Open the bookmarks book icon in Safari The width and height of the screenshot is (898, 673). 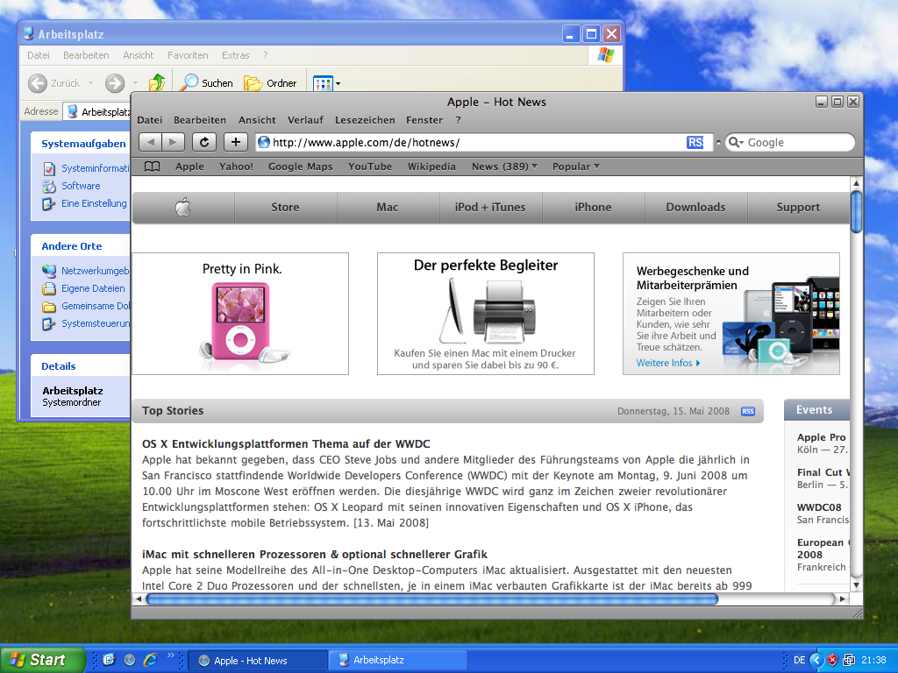(152, 166)
